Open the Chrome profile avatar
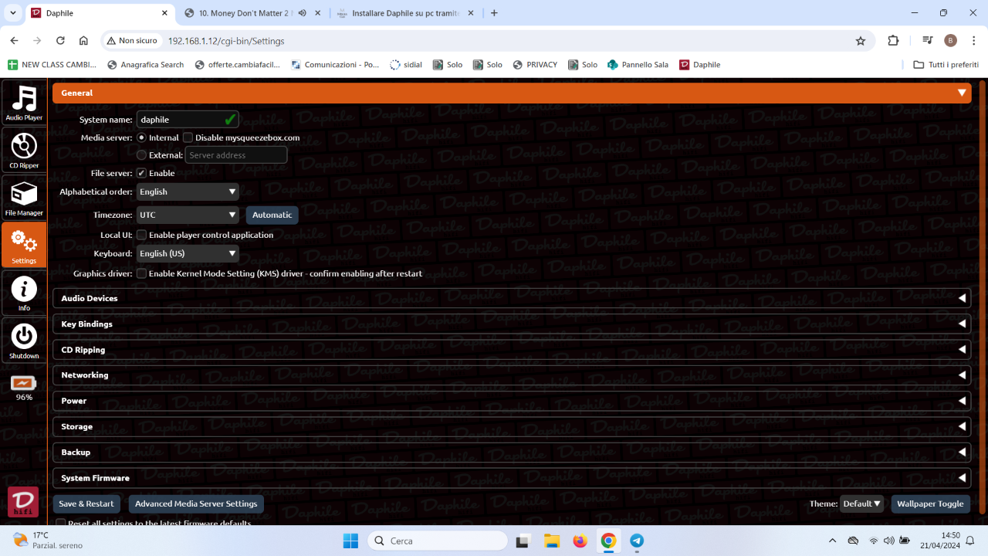This screenshot has height=556, width=988. [950, 41]
